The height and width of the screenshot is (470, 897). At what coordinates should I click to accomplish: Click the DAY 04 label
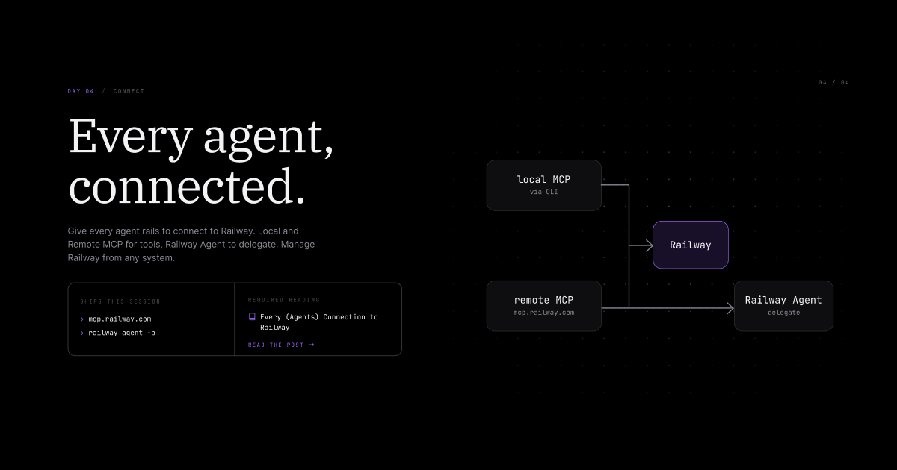pyautogui.click(x=81, y=91)
